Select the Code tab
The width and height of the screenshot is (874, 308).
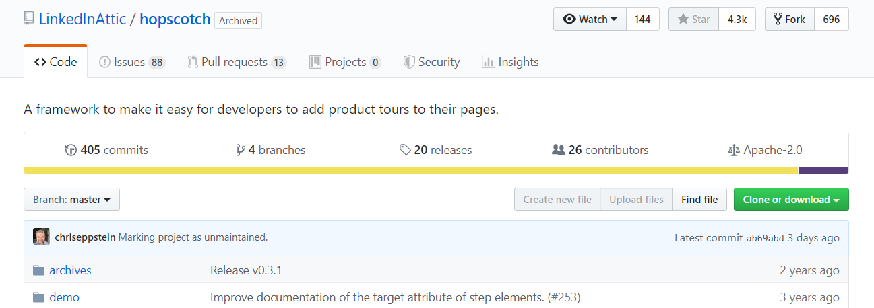[56, 62]
